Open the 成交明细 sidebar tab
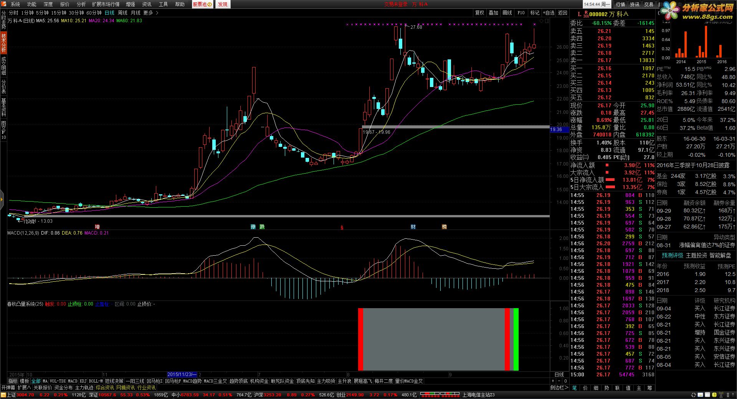Image resolution: width=737 pixels, height=399 pixels. click(3, 66)
